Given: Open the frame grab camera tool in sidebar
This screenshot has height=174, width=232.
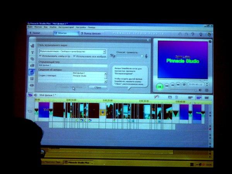Looking at the screenshot, I should pos(32,65).
